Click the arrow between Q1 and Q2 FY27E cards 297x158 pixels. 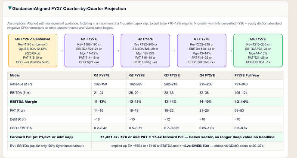tap(117, 51)
